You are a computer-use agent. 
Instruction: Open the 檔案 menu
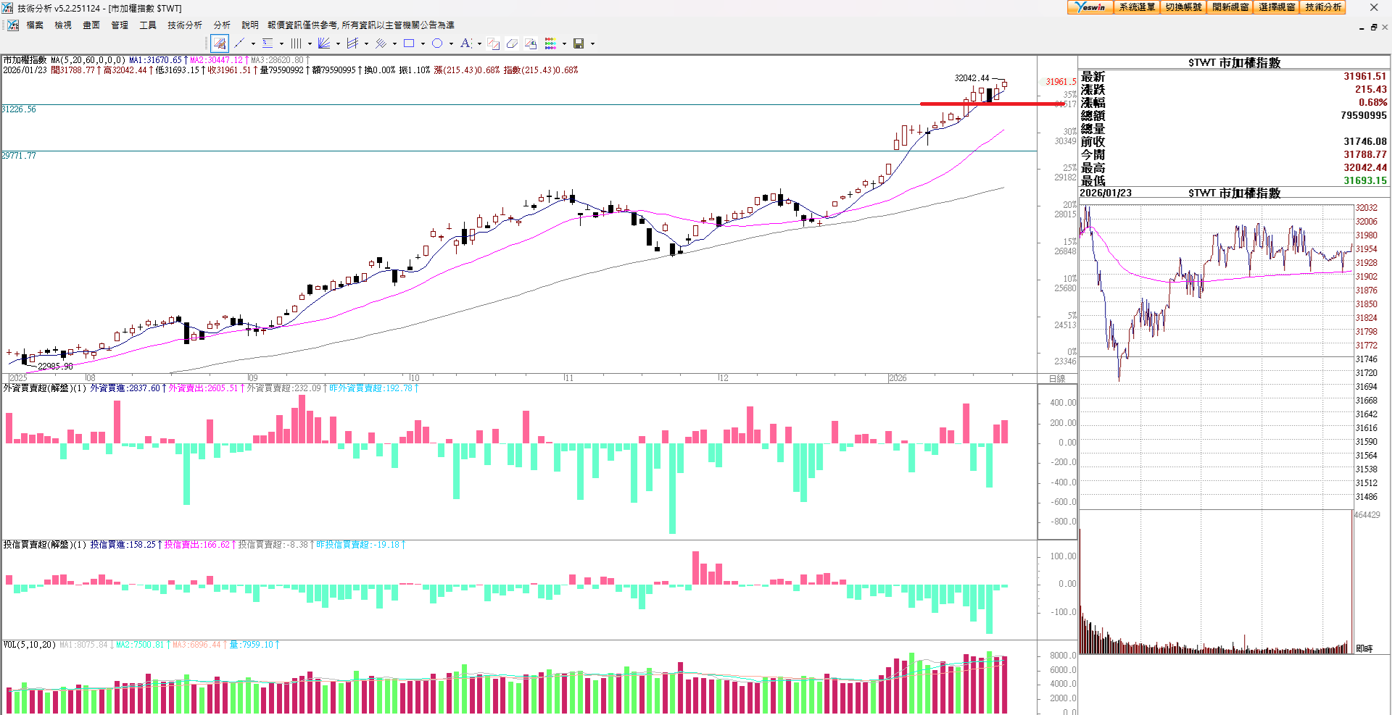tap(35, 25)
